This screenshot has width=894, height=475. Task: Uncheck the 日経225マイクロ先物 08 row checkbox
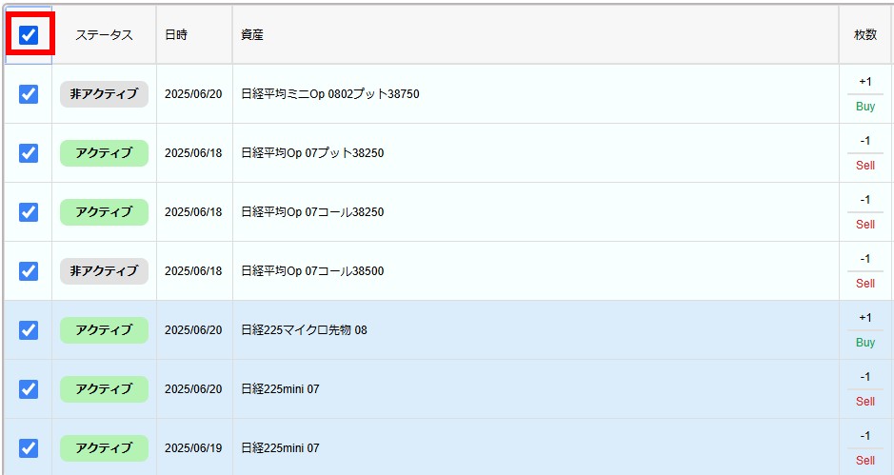(x=29, y=330)
